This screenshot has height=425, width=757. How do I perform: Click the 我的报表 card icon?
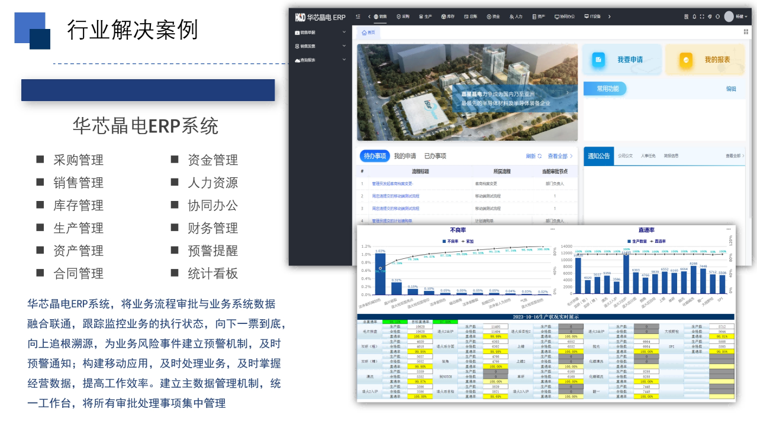click(x=686, y=60)
